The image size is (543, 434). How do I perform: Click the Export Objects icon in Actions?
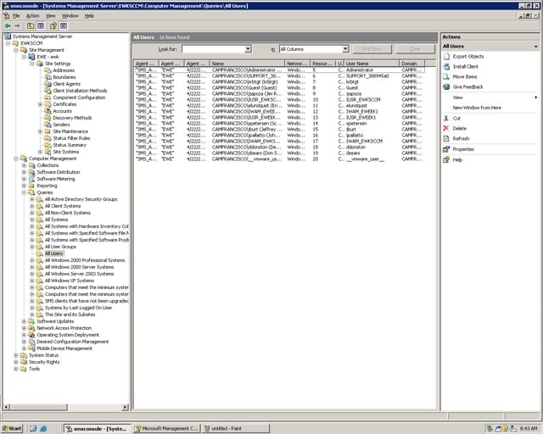(x=447, y=57)
